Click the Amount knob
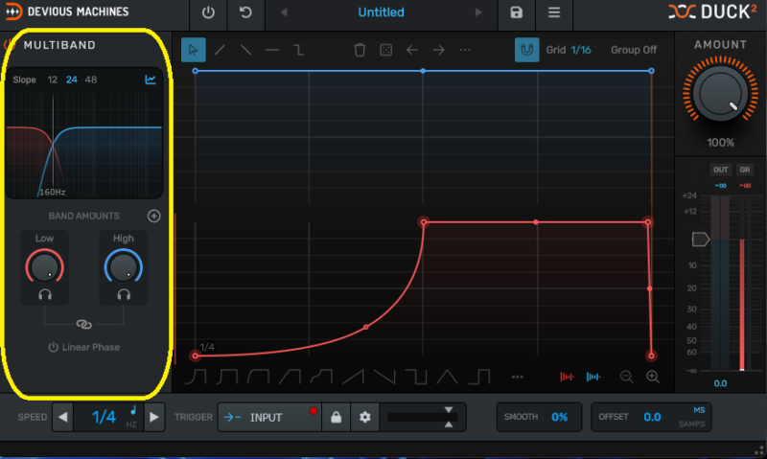This screenshot has height=459, width=767. pyautogui.click(x=720, y=96)
